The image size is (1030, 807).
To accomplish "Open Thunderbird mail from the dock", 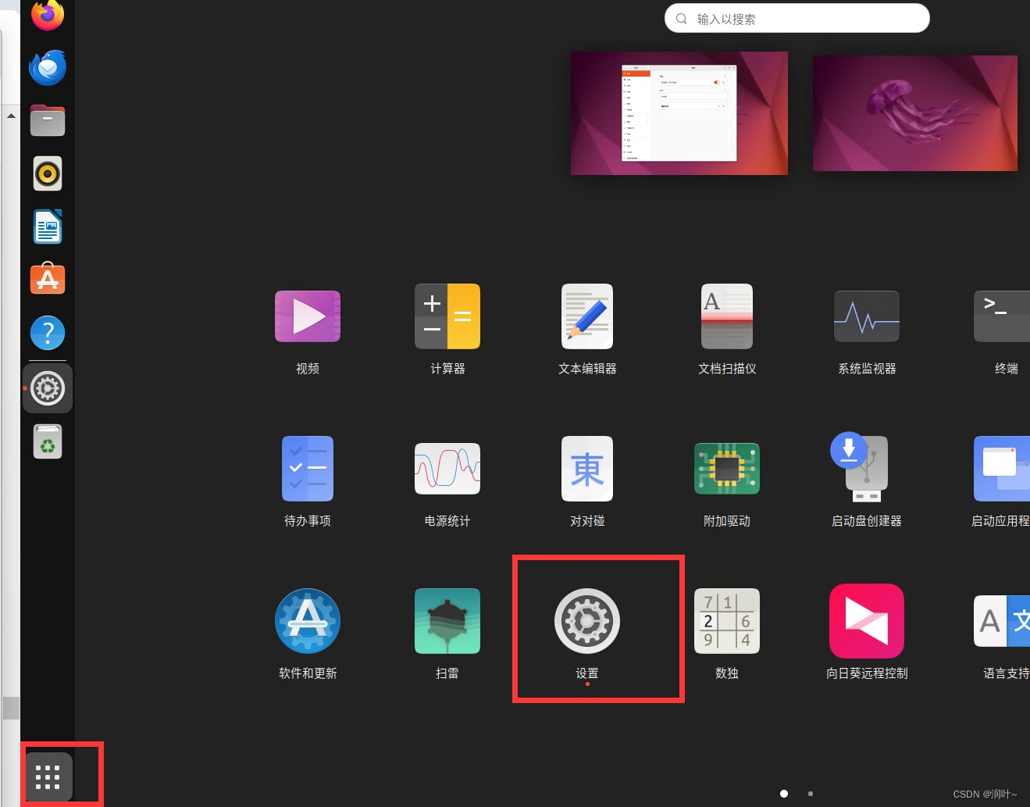I will point(48,67).
